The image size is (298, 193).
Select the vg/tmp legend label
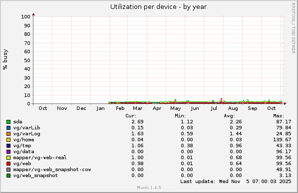point(22,146)
